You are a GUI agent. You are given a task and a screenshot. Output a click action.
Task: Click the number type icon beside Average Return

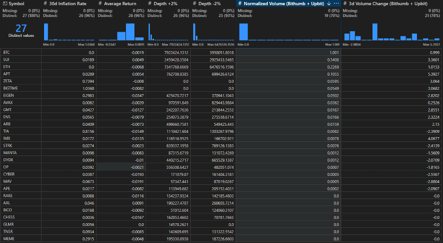(100, 4)
